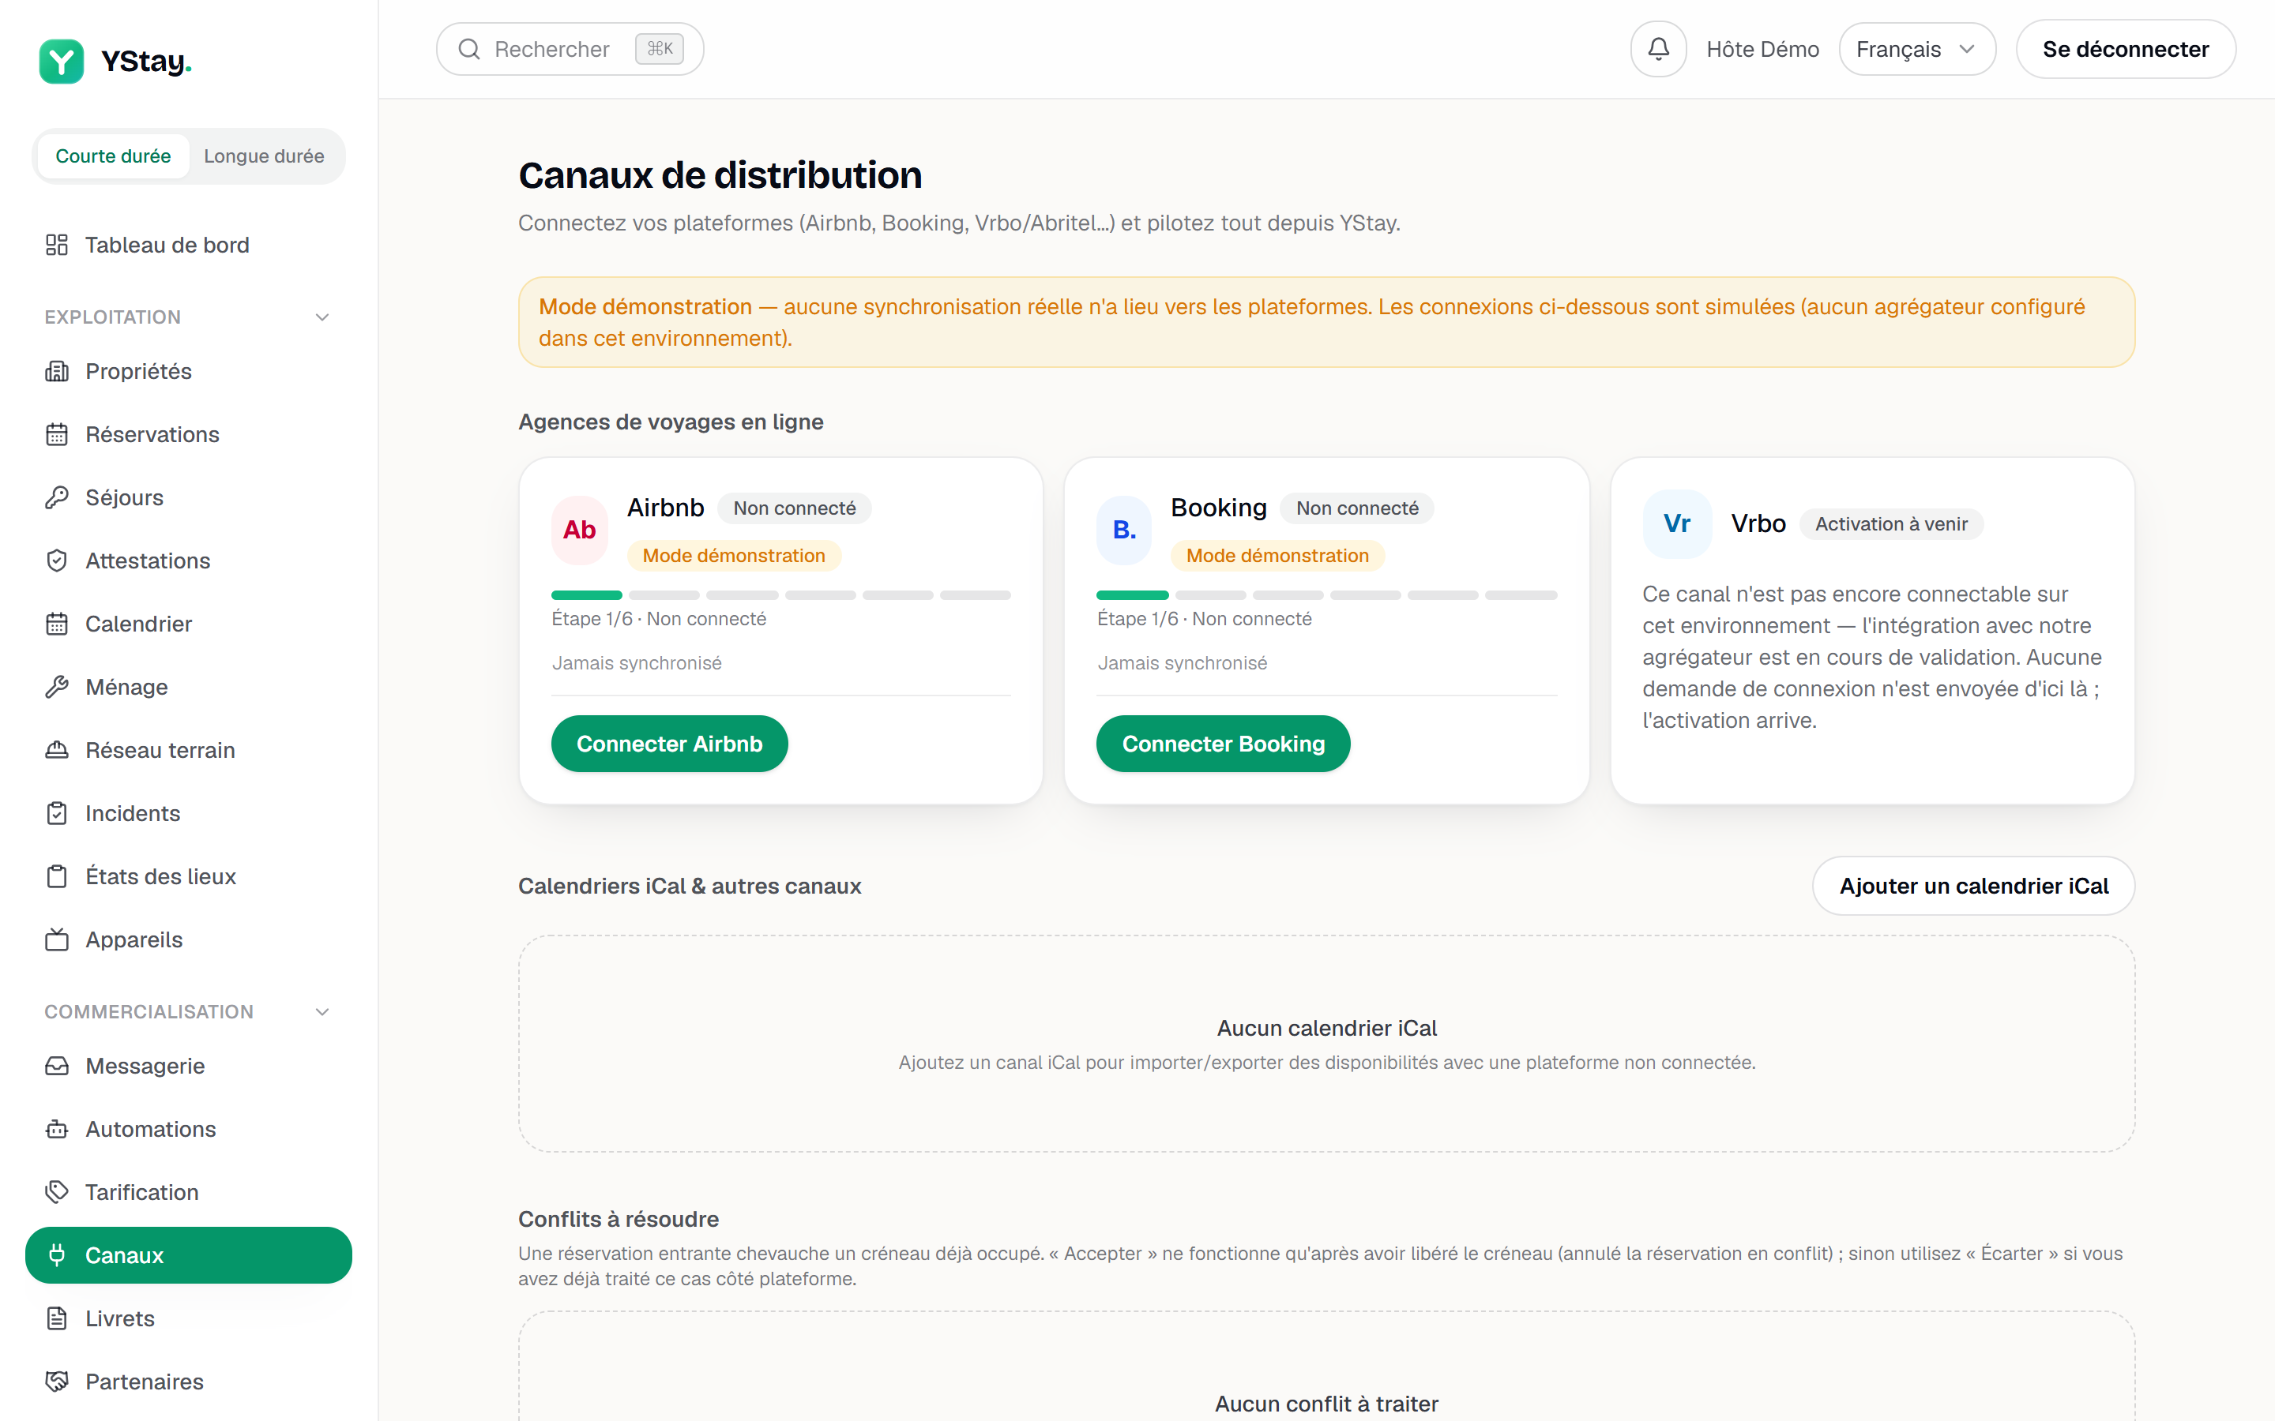Click the Réseau terrain icon
The height and width of the screenshot is (1421, 2275).
tap(56, 749)
